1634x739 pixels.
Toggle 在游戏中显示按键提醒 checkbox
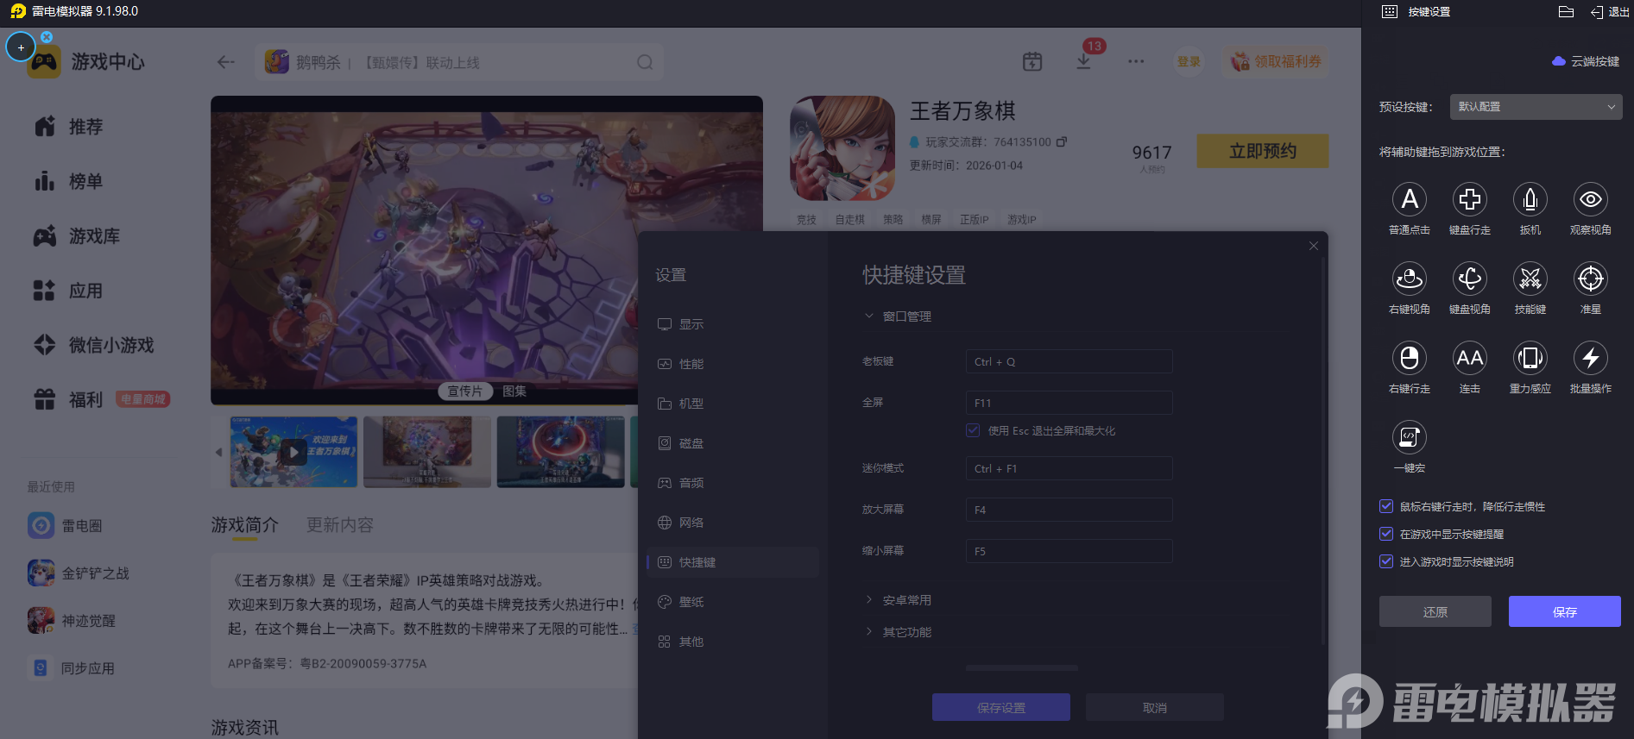[1386, 534]
